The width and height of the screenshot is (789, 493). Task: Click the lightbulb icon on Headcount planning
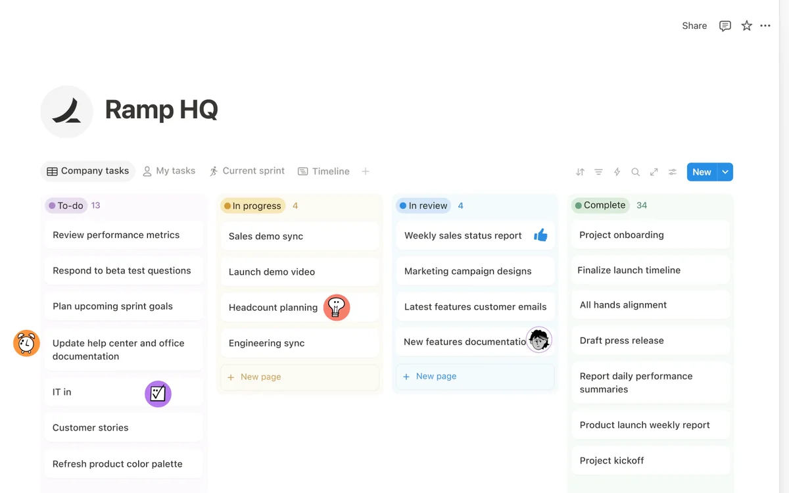[x=337, y=307]
